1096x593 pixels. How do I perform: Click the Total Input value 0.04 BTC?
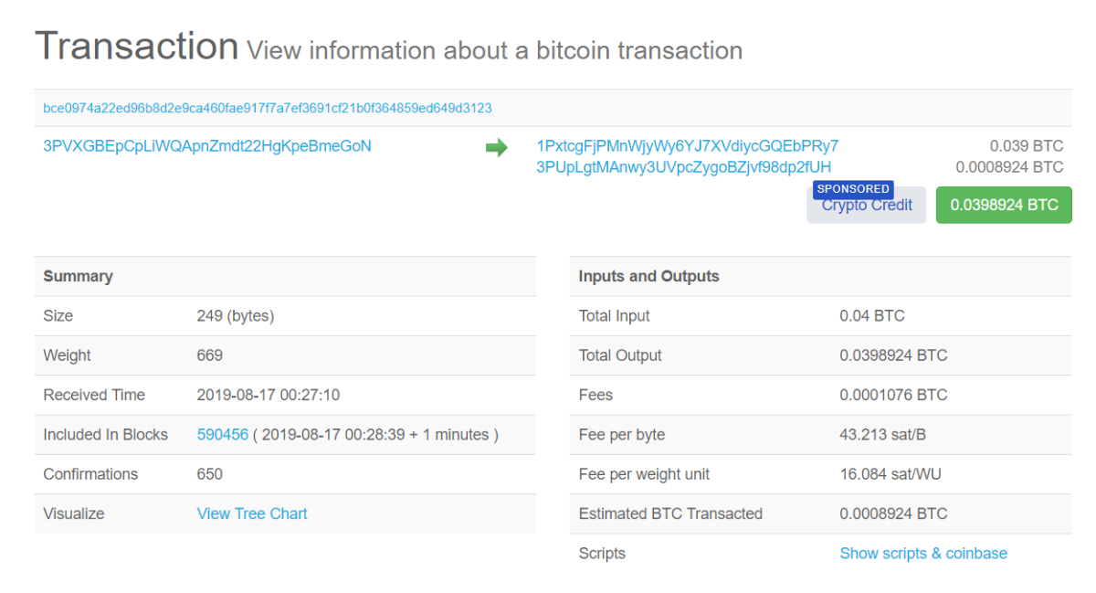coord(872,316)
